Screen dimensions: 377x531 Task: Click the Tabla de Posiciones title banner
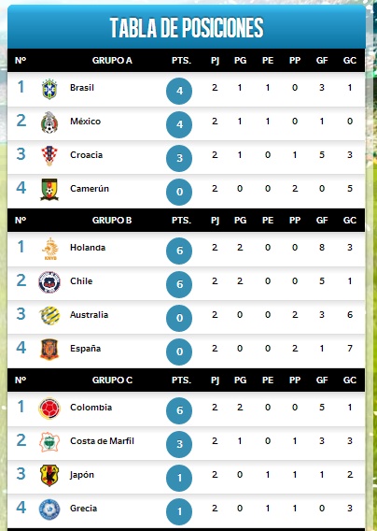tap(187, 27)
